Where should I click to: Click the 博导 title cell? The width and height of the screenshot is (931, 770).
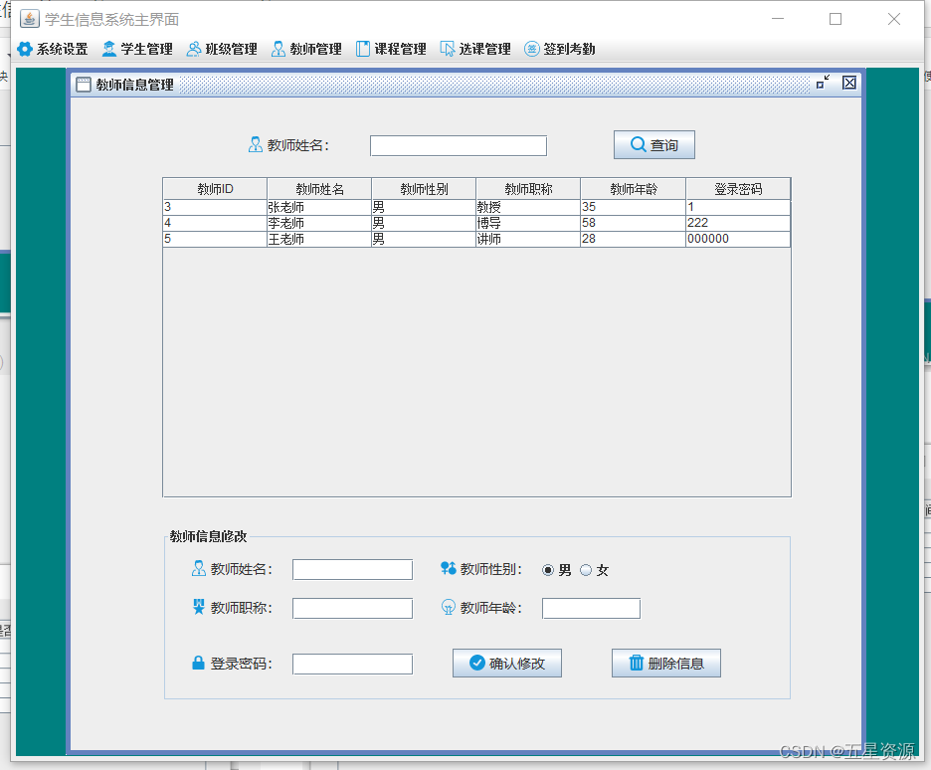pyautogui.click(x=528, y=223)
